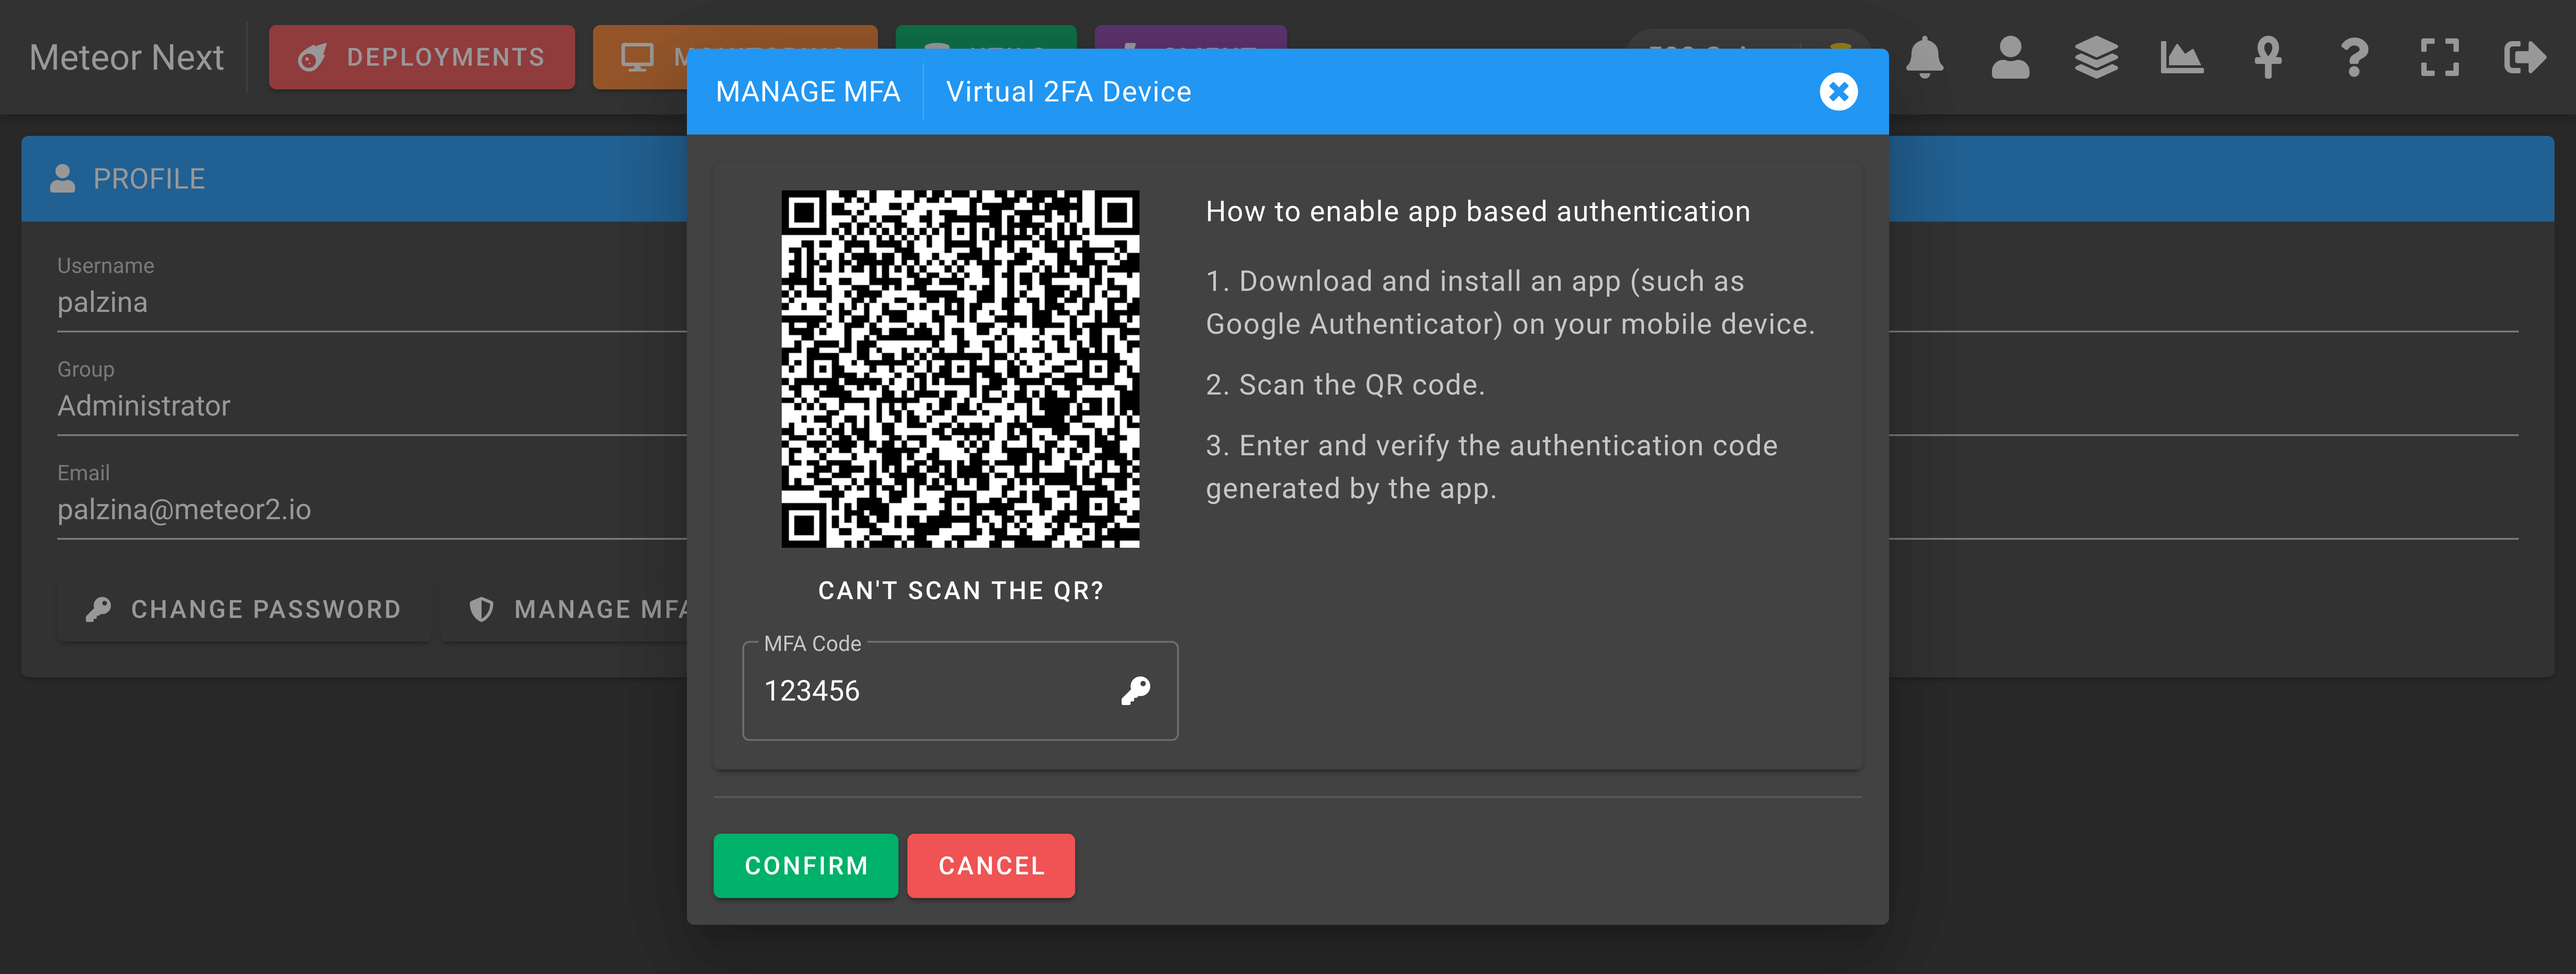Click the "MANAGE MFA" dialog title
Screen dimensions: 2576x974
(808, 92)
